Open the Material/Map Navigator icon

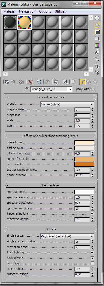click(x=97, y=73)
